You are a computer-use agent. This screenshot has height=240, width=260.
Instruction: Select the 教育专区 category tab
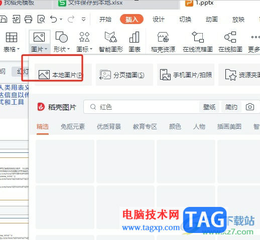[145, 127]
